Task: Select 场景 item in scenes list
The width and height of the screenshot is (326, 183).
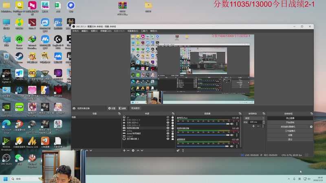Action: pos(96,117)
